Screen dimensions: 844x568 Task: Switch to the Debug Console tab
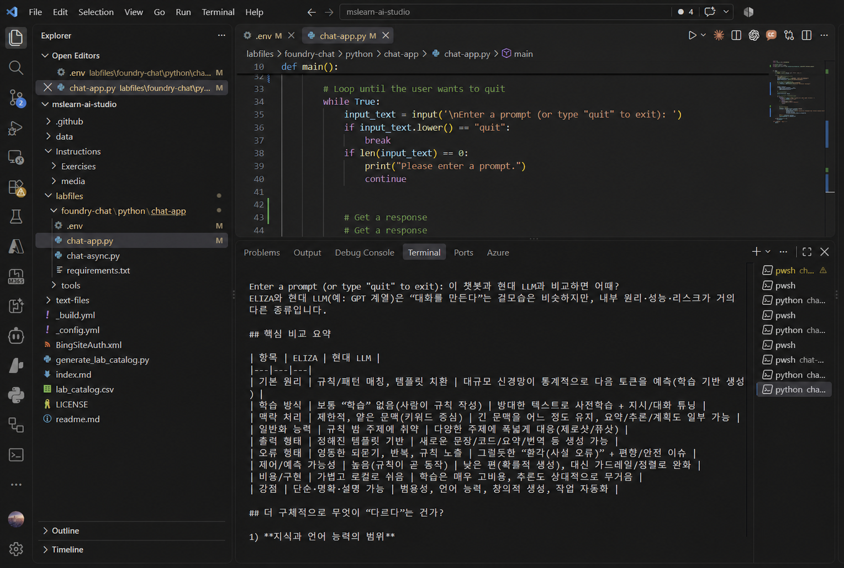coord(365,252)
